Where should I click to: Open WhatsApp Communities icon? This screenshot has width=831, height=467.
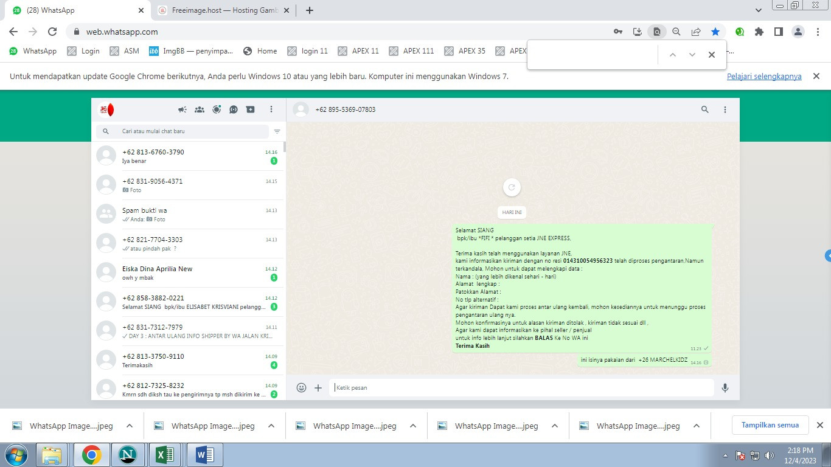(x=199, y=109)
